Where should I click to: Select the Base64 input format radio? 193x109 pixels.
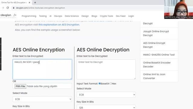(x=100, y=84)
